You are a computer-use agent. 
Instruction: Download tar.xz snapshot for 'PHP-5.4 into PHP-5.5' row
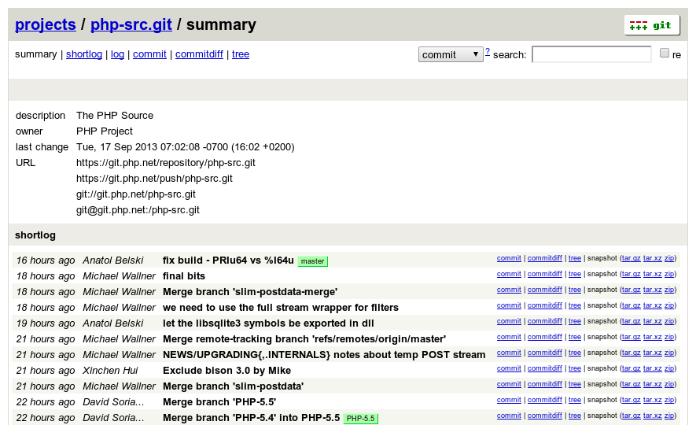pos(652,416)
